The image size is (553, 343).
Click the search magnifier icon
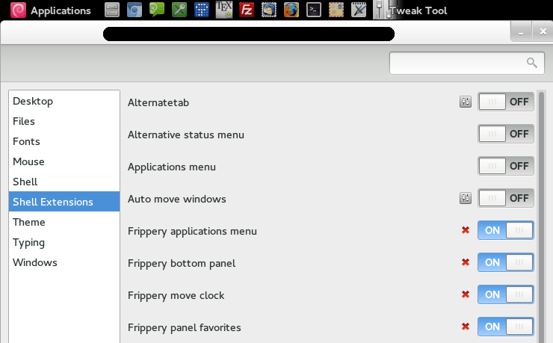coord(532,63)
